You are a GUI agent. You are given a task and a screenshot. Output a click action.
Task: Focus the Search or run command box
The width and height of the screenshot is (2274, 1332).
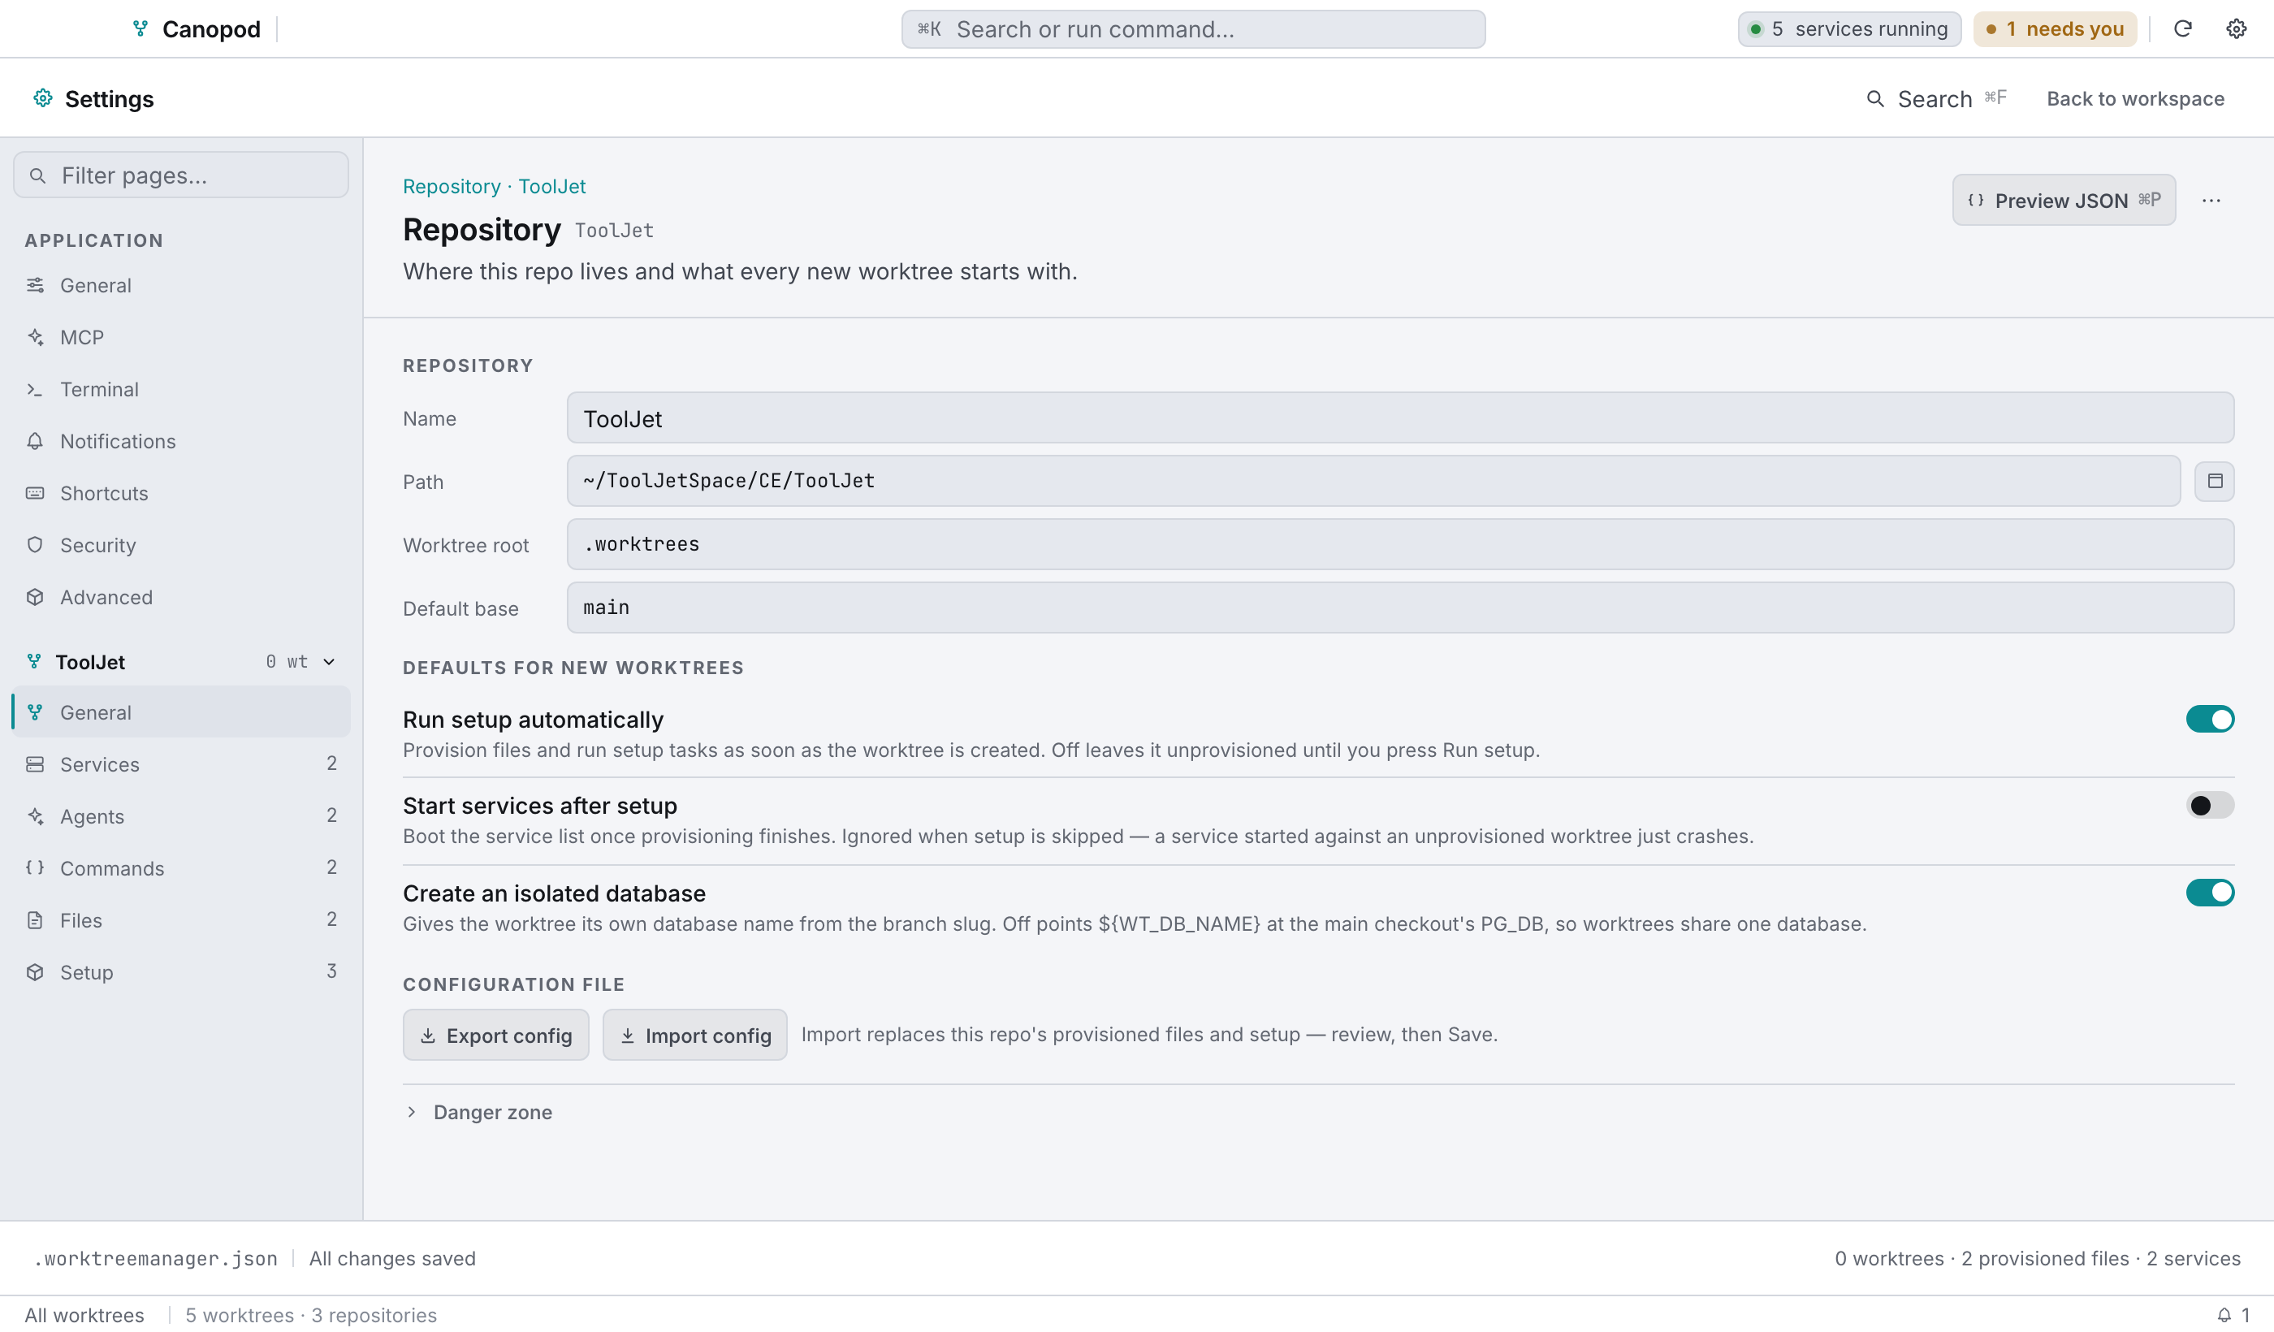(1193, 29)
